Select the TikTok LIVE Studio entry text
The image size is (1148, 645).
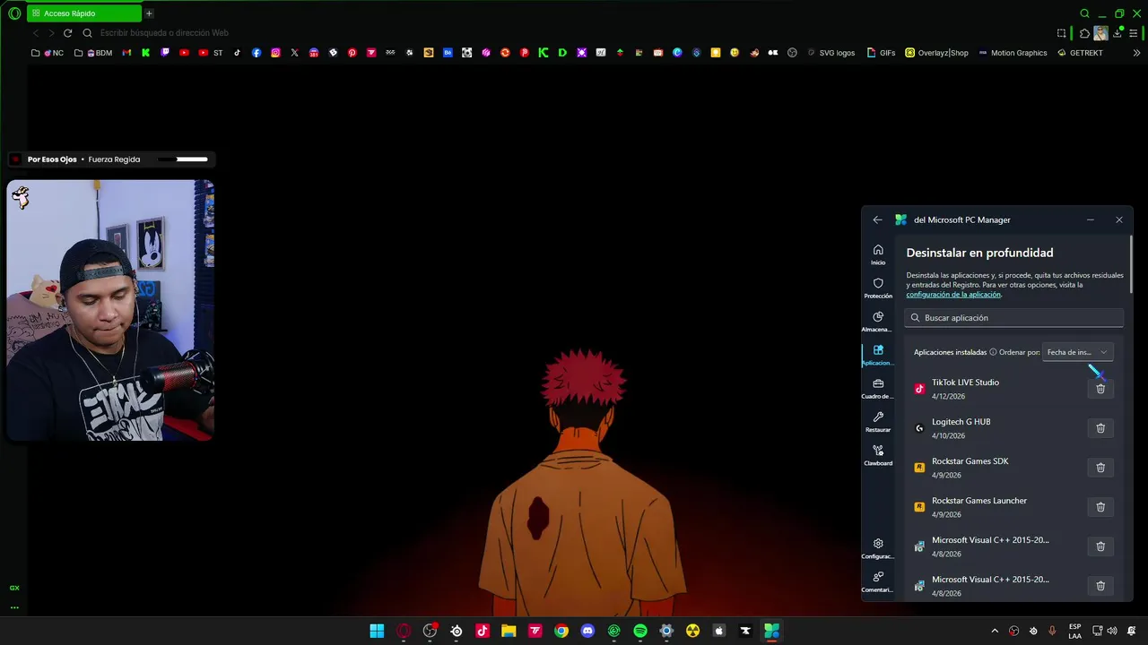point(965,383)
